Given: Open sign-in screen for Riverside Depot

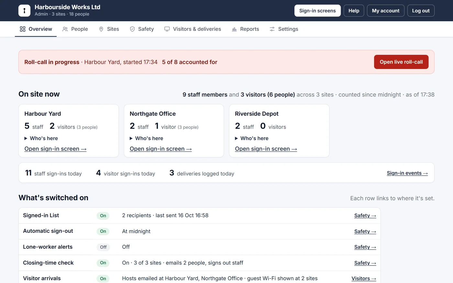Looking at the screenshot, I should [x=266, y=149].
